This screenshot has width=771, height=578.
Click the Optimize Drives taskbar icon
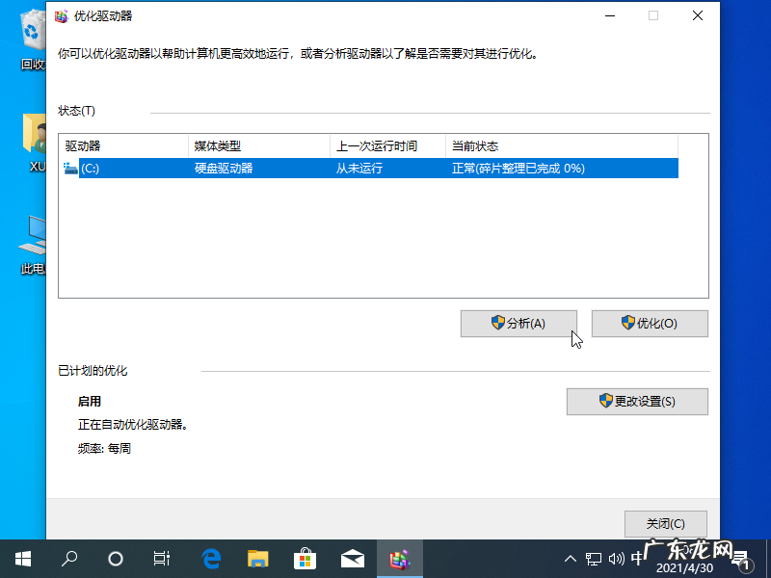[x=400, y=559]
